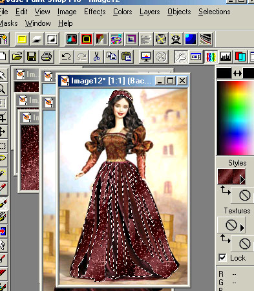Select the Retouch finger tool

coord(3,245)
